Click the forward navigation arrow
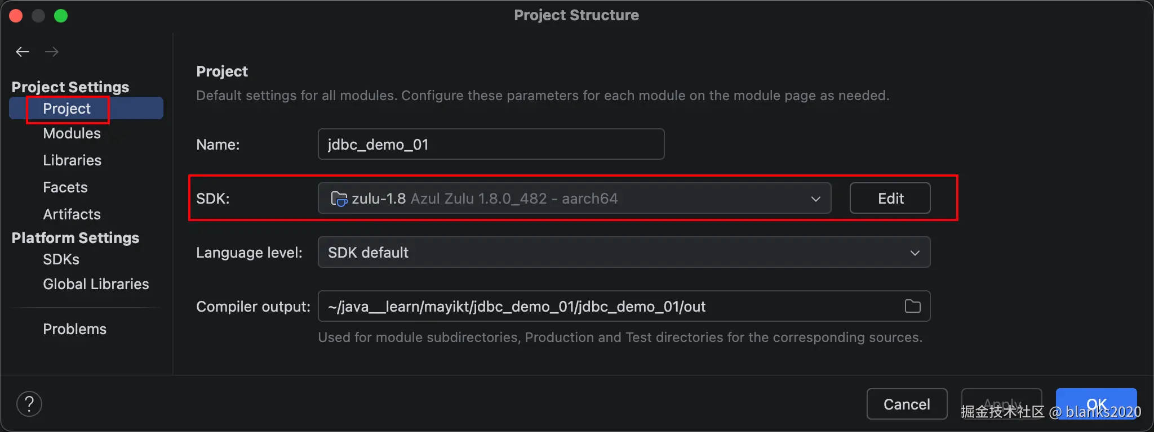This screenshot has width=1154, height=432. [52, 52]
